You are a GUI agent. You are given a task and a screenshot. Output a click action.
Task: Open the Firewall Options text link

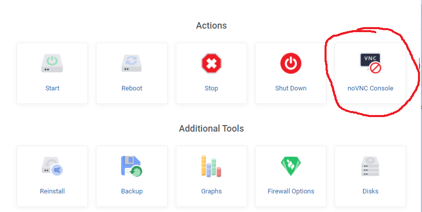[x=291, y=191]
